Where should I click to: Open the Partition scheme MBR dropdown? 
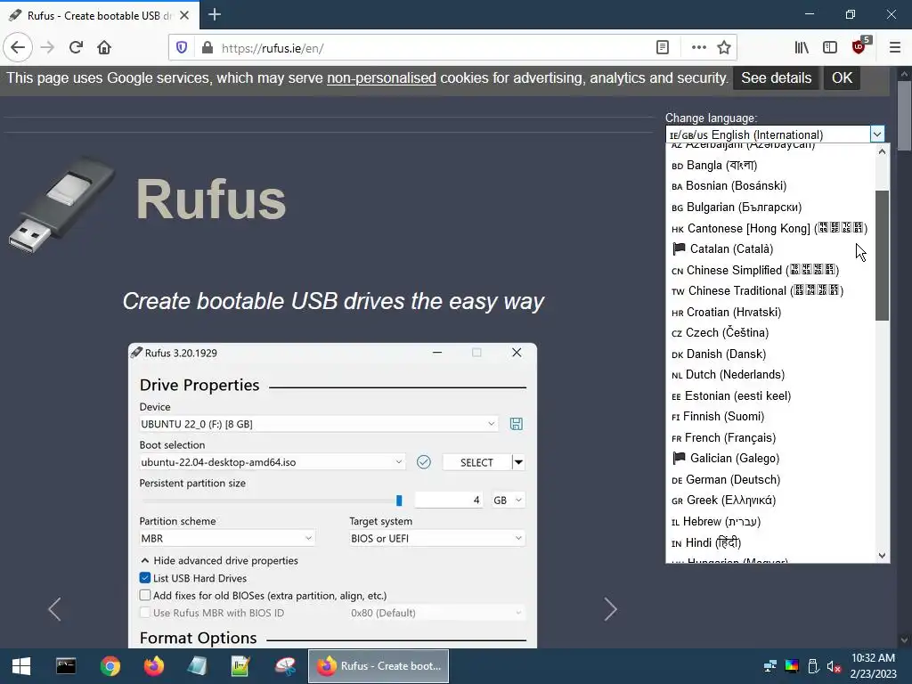[227, 539]
